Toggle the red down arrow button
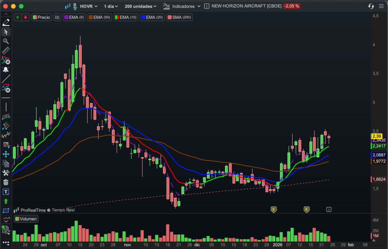The height and width of the screenshot is (249, 388). [x=25, y=17]
